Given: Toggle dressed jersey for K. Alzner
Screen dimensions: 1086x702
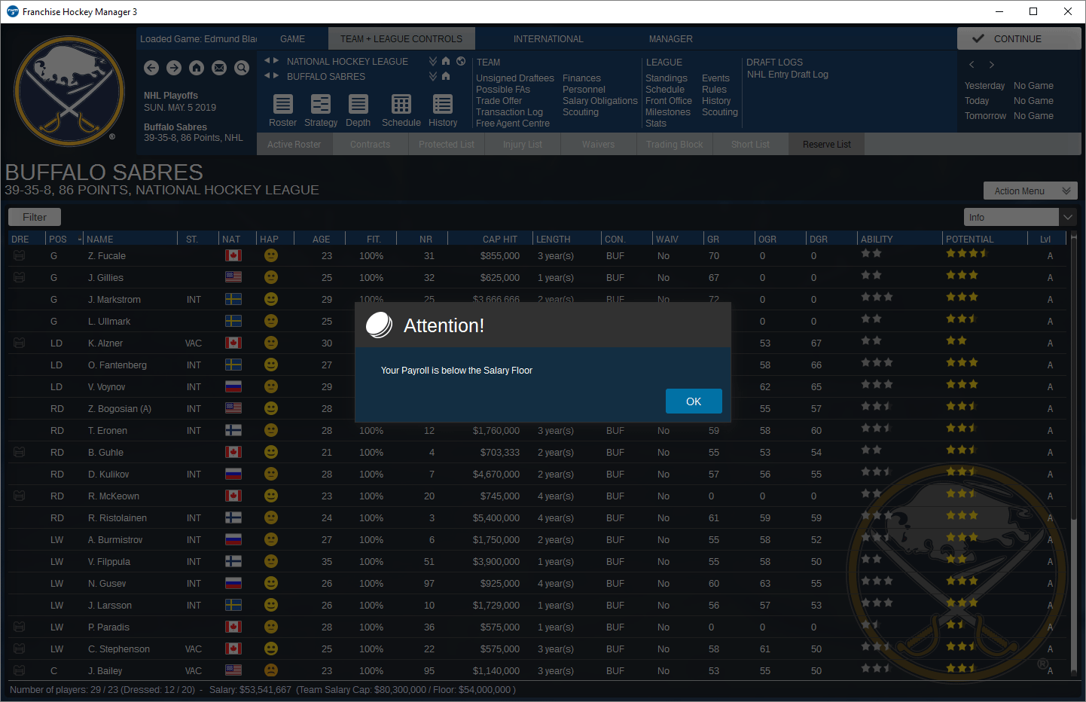Looking at the screenshot, I should click(x=20, y=343).
